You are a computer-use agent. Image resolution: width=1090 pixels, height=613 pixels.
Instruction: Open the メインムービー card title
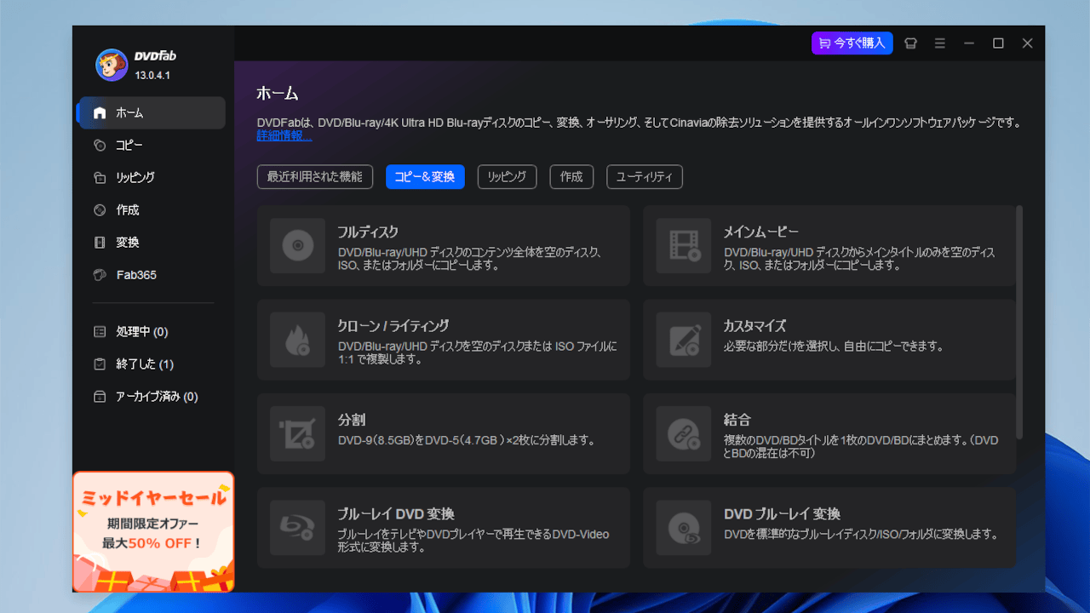[761, 232]
